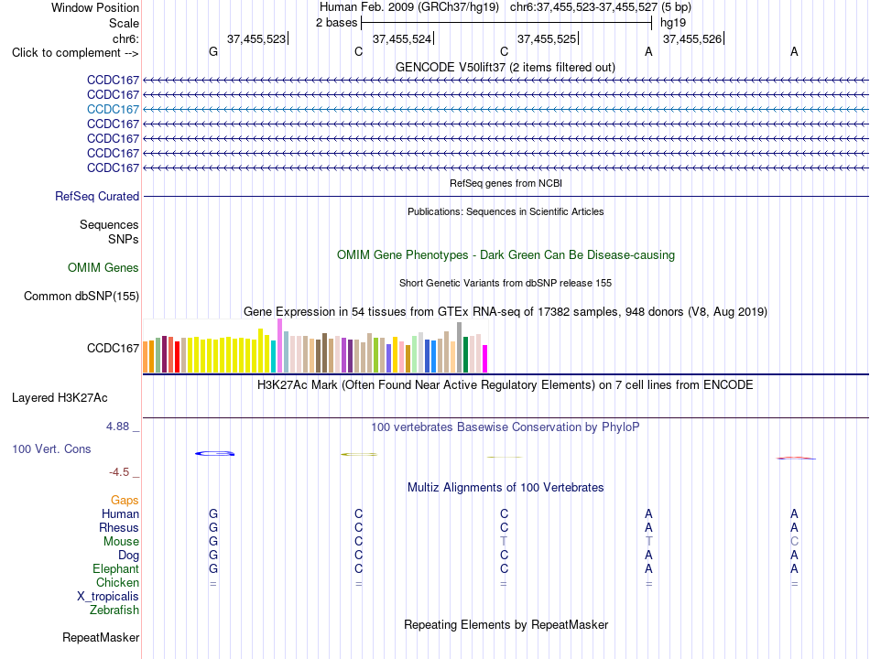Click the Zebrafish species label
Screen dimensions: 870x659
tap(114, 610)
